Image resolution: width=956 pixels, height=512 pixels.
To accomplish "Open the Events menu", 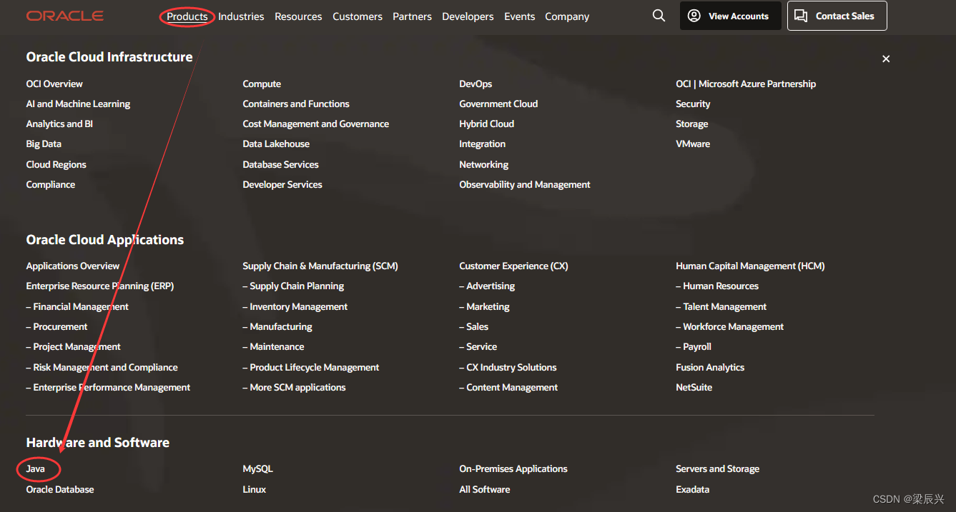I will [519, 16].
